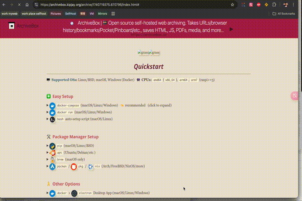The width and height of the screenshot is (302, 201).
Task: Click the docker icon in the Other Options row
Action: [52, 193]
